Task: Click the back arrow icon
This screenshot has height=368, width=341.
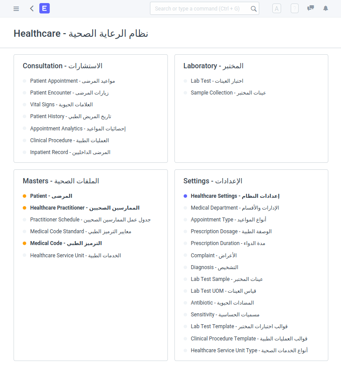Action: (x=32, y=9)
